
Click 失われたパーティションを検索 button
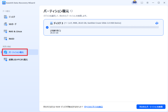(x=151, y=107)
